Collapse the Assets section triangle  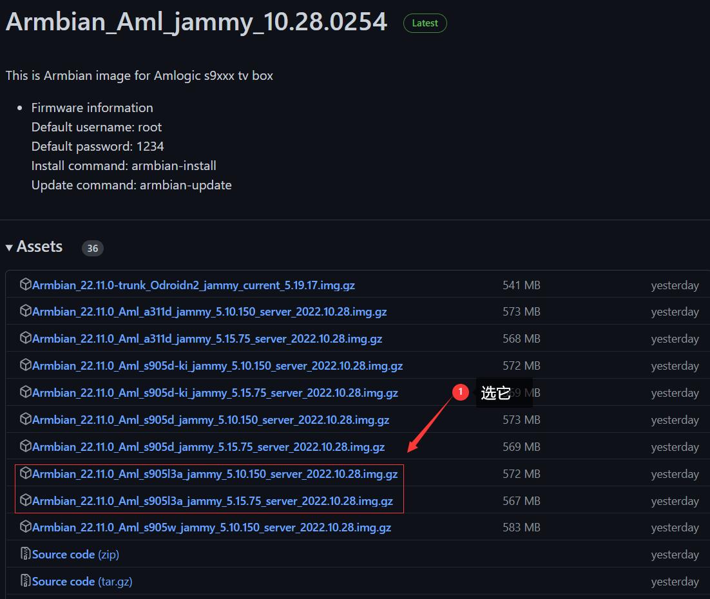[x=9, y=248]
